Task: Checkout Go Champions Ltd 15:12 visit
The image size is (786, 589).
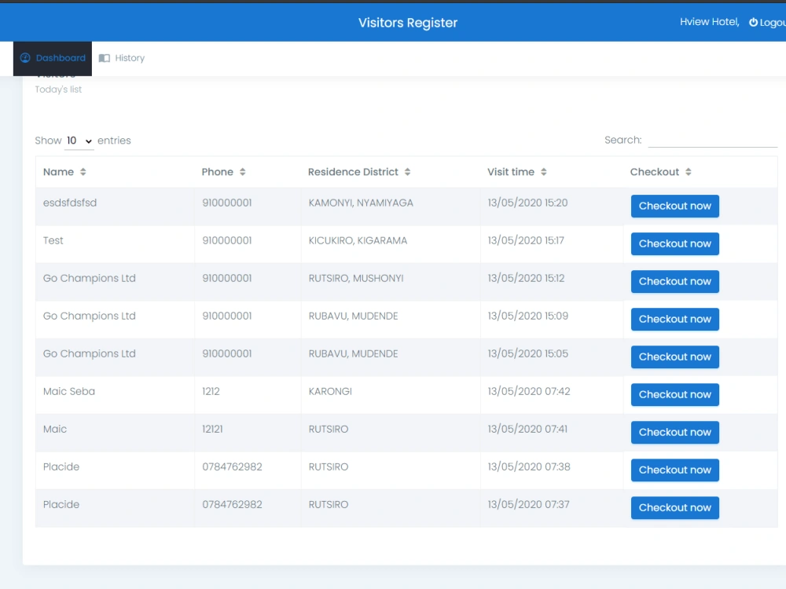Action: pyautogui.click(x=674, y=281)
